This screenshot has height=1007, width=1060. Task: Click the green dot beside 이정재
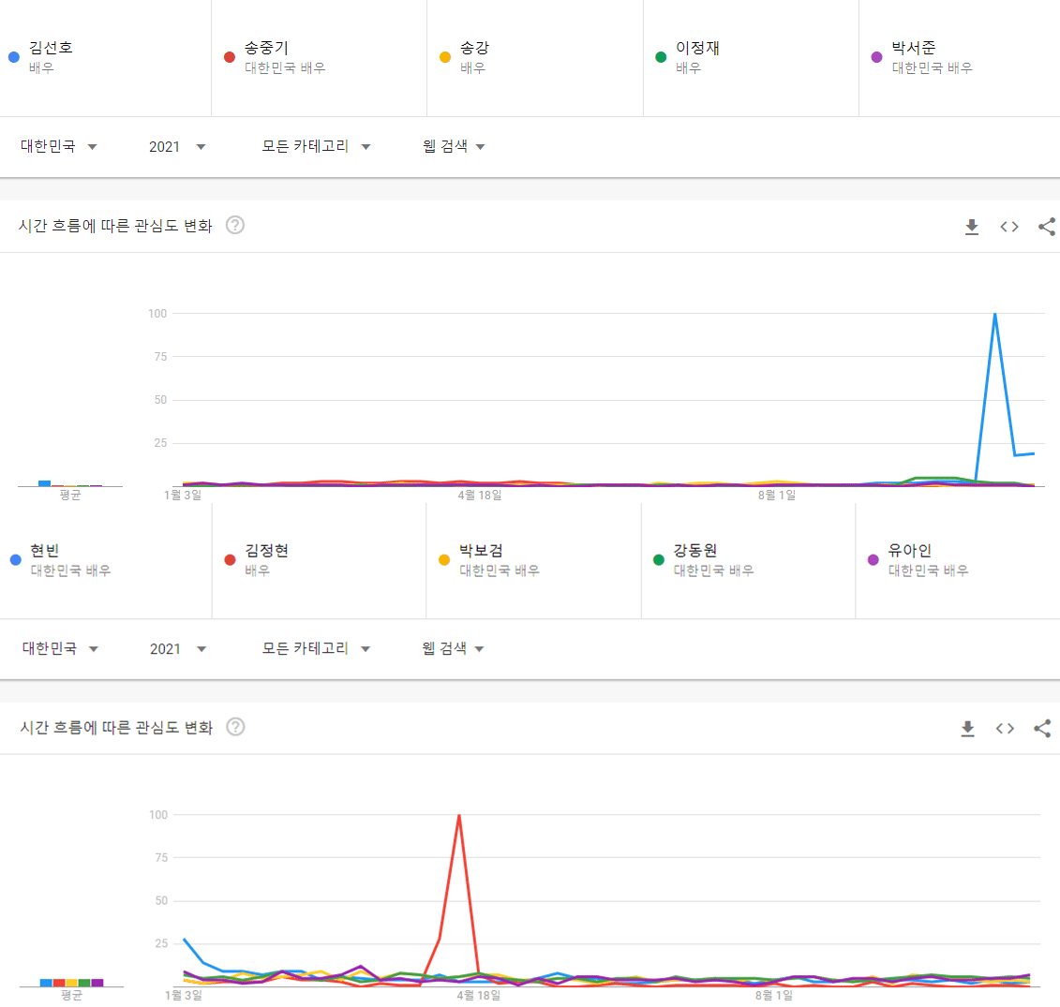point(661,57)
